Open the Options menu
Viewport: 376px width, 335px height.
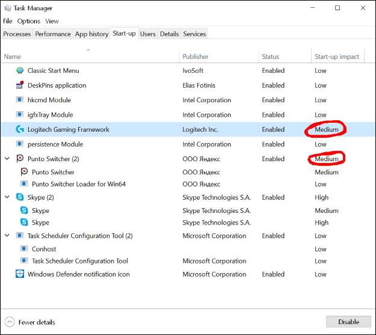pos(29,21)
